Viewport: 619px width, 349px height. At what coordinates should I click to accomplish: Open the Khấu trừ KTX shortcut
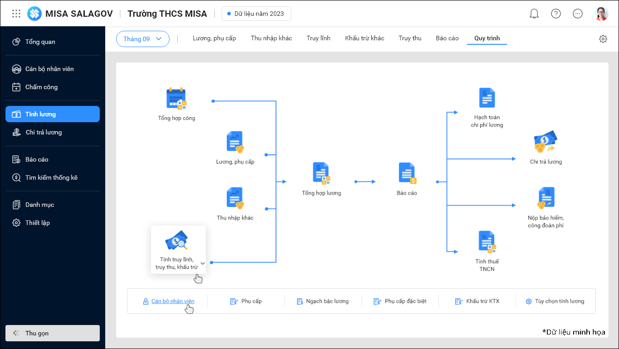[x=477, y=301]
